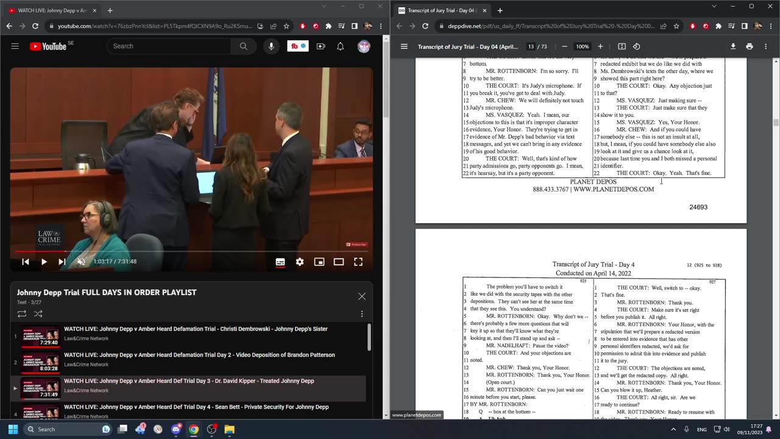Open a new tab in the transcript window
Image resolution: width=780 pixels, height=439 pixels.
point(500,10)
